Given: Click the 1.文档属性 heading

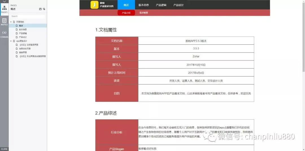Looking at the screenshot, I should 106,30.
